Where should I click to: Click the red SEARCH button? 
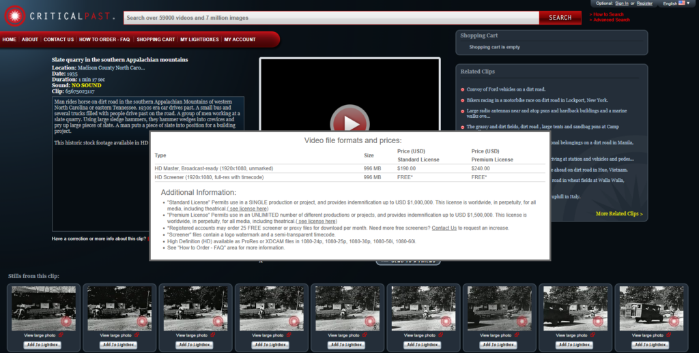pyautogui.click(x=560, y=18)
